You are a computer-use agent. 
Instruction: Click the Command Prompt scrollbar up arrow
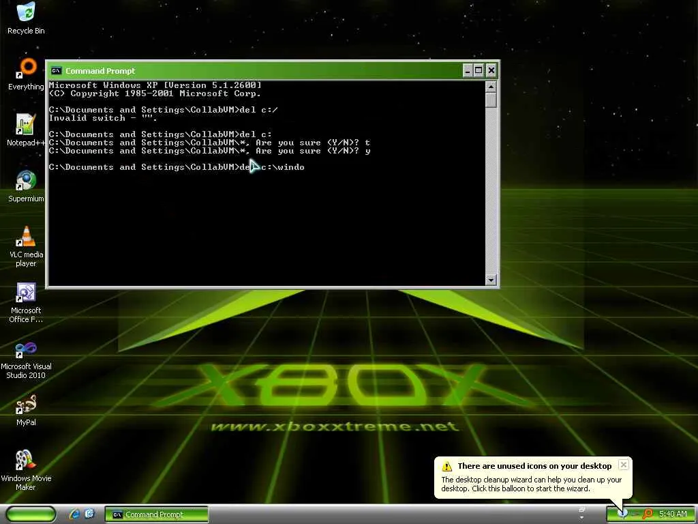coord(491,86)
